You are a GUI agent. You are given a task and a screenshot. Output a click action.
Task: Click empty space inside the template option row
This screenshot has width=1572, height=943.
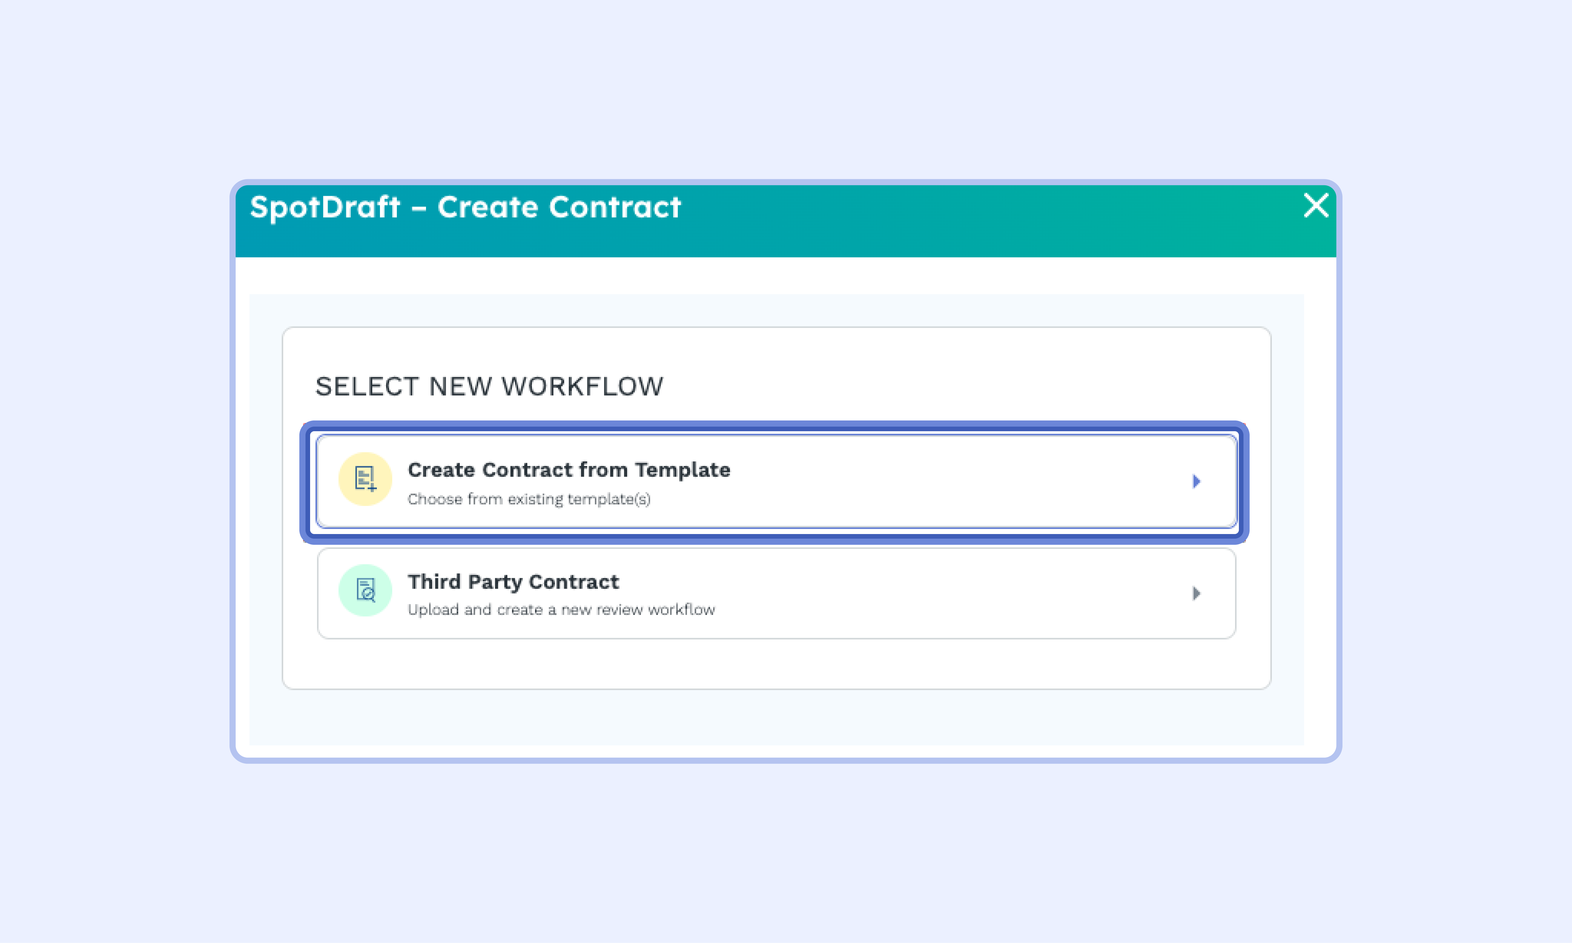click(x=953, y=482)
